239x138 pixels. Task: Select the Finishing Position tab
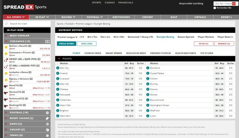point(160,53)
